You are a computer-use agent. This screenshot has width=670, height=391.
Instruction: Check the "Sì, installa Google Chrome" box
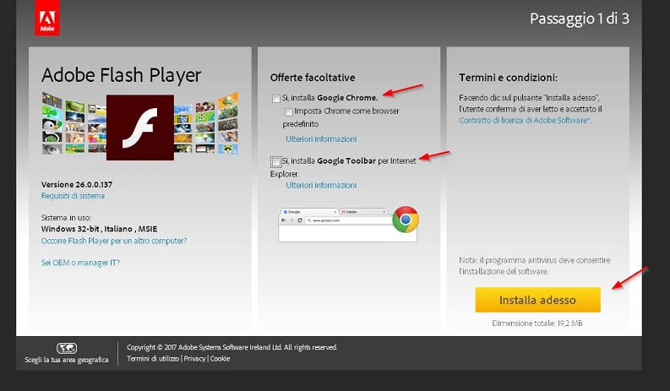276,99
